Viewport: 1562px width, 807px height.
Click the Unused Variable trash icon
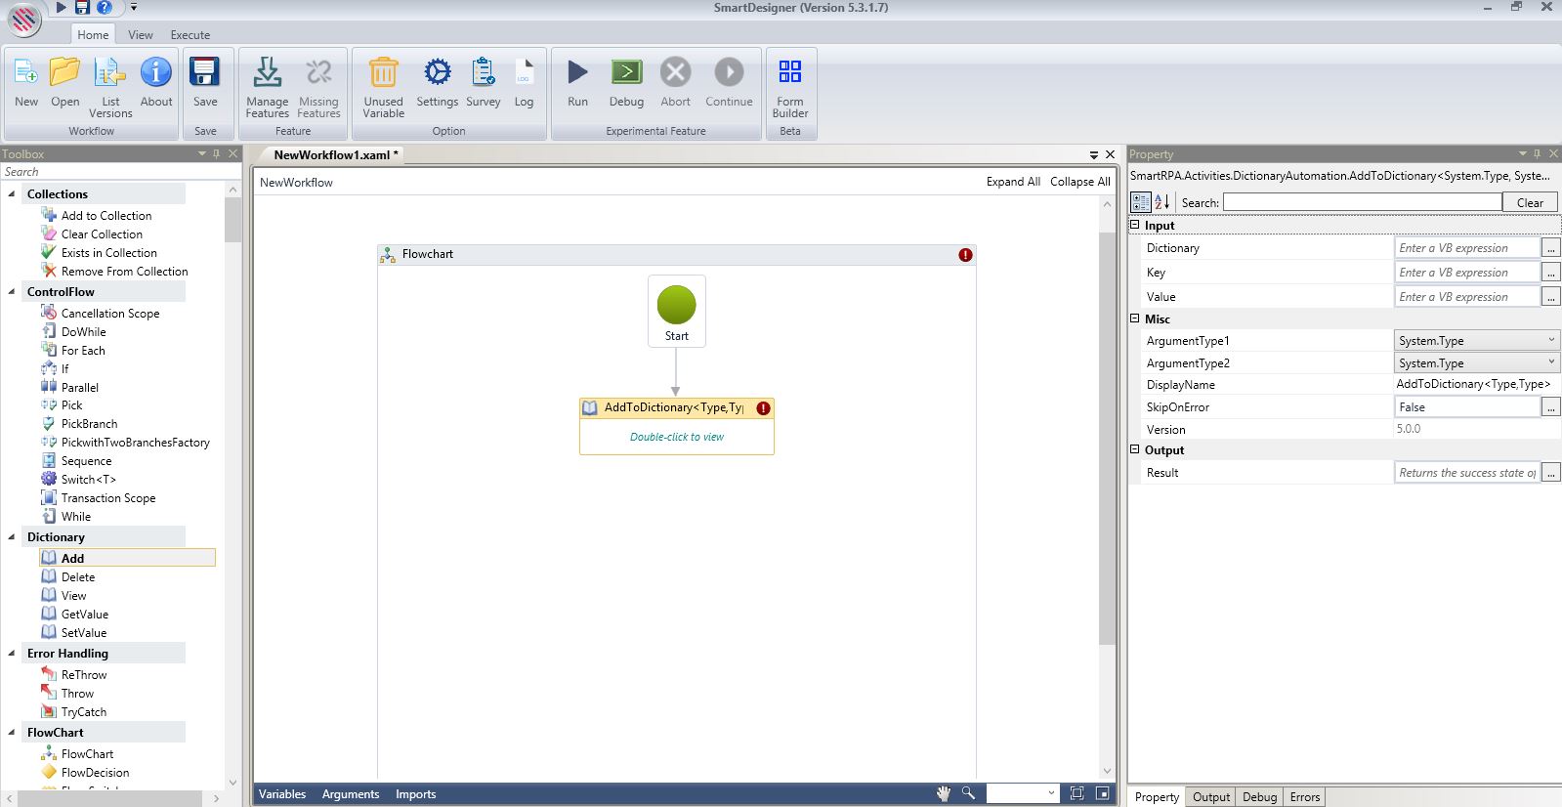tap(383, 73)
